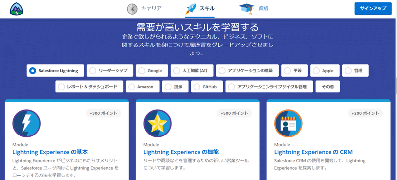Viewport: 397px width, 180px height.
Task: Click the description starting リードや商談などを管理
Action: click(x=196, y=164)
